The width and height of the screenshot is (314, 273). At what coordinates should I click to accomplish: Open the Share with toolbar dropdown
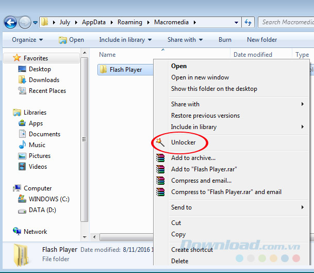(185, 40)
